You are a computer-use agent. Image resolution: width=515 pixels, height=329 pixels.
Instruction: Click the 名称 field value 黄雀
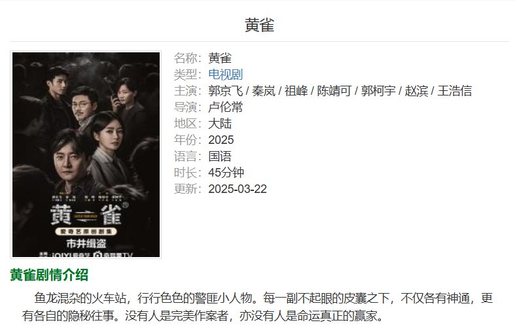point(220,58)
